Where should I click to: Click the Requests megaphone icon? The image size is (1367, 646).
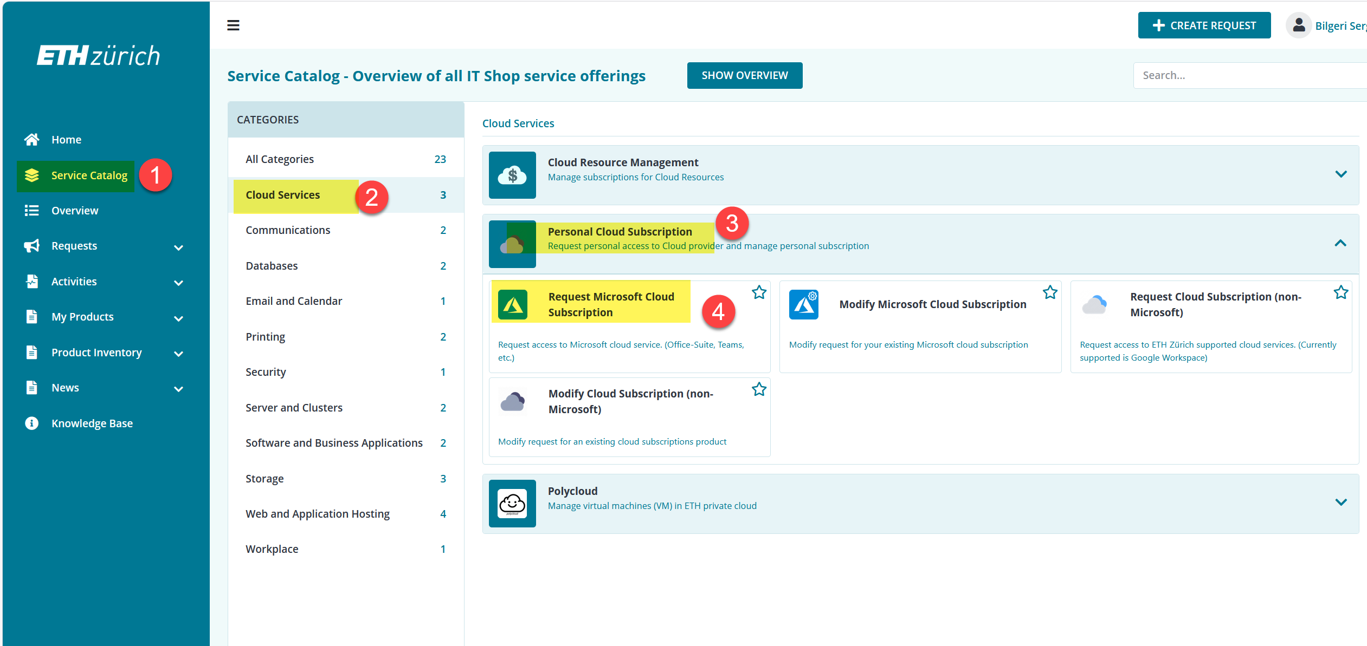(x=32, y=246)
